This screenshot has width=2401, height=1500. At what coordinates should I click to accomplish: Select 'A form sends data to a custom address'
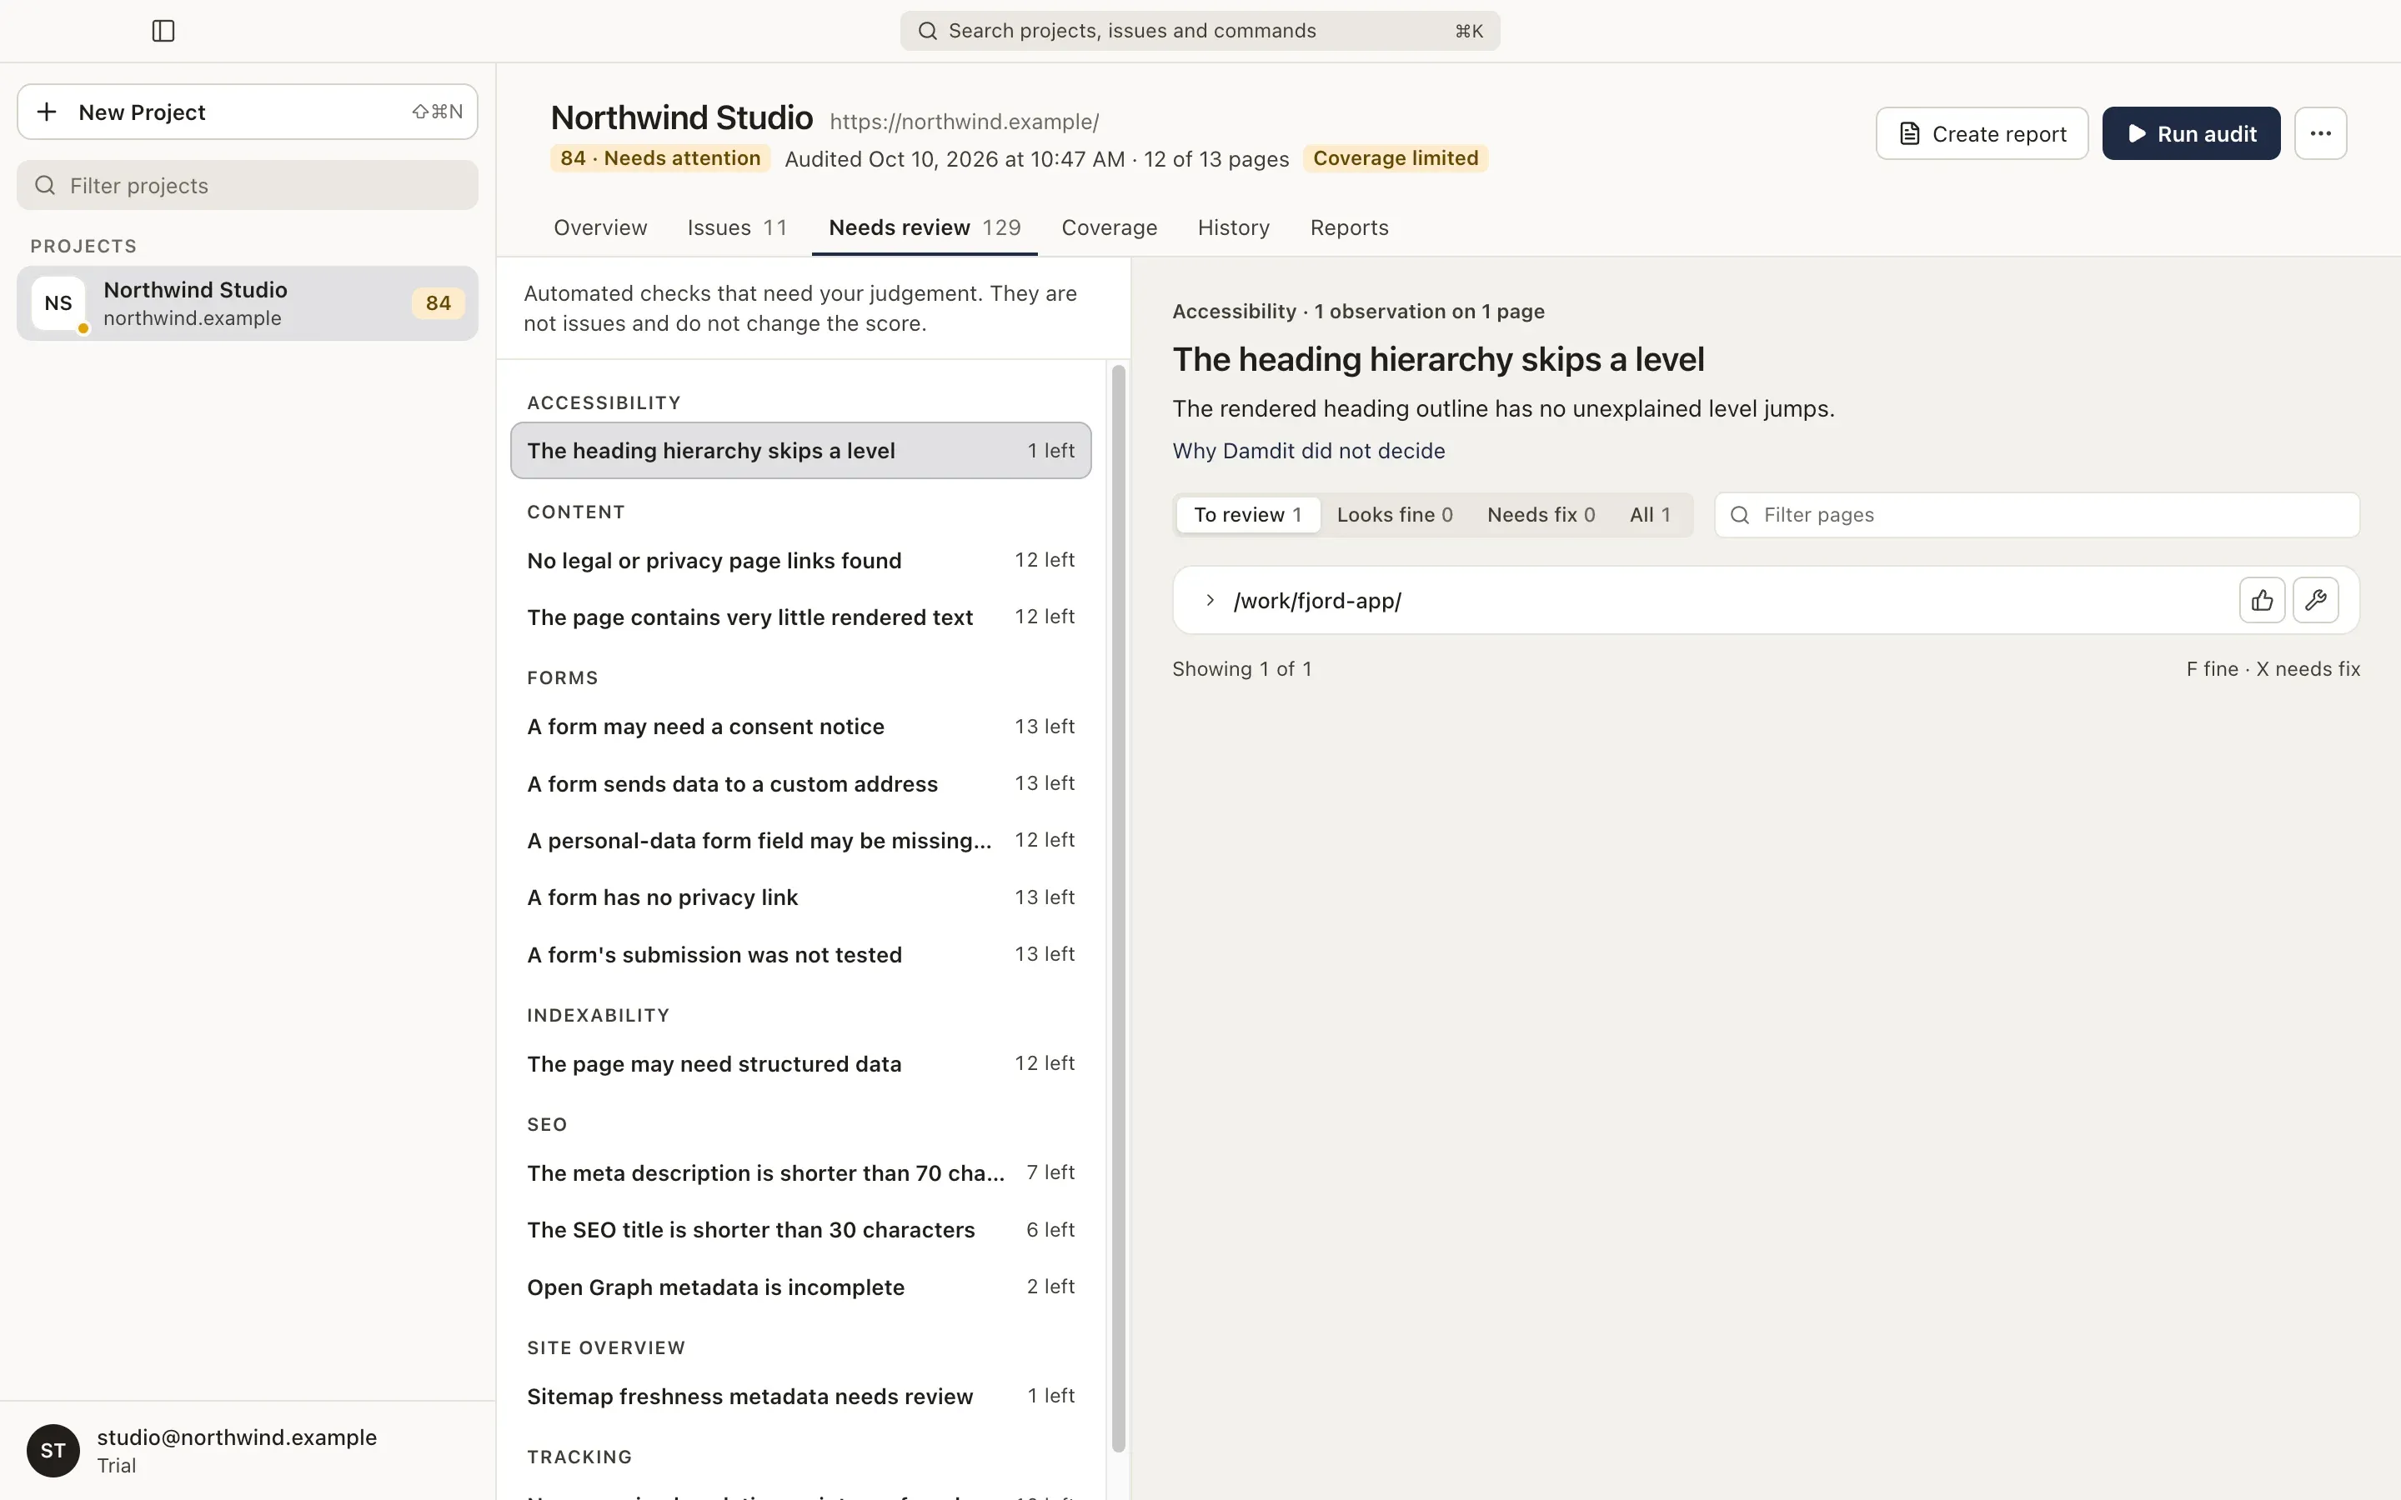click(x=800, y=783)
